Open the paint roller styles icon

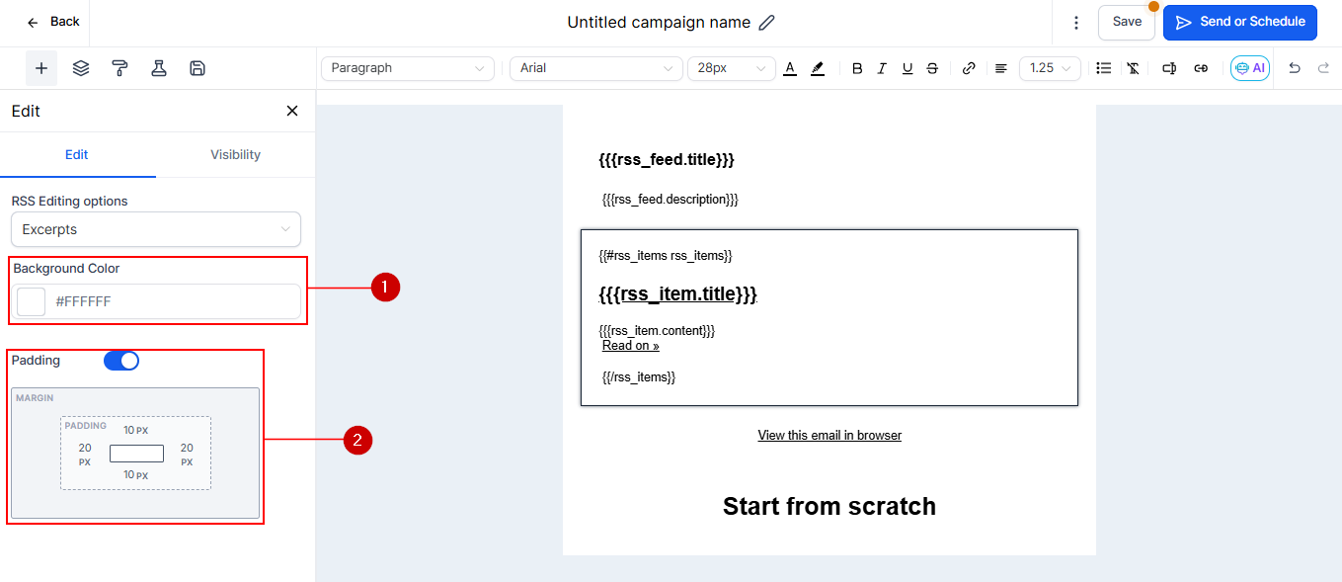pyautogui.click(x=119, y=68)
